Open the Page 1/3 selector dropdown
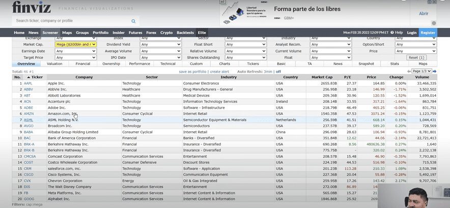This screenshot has height=208, width=450. [422, 71]
